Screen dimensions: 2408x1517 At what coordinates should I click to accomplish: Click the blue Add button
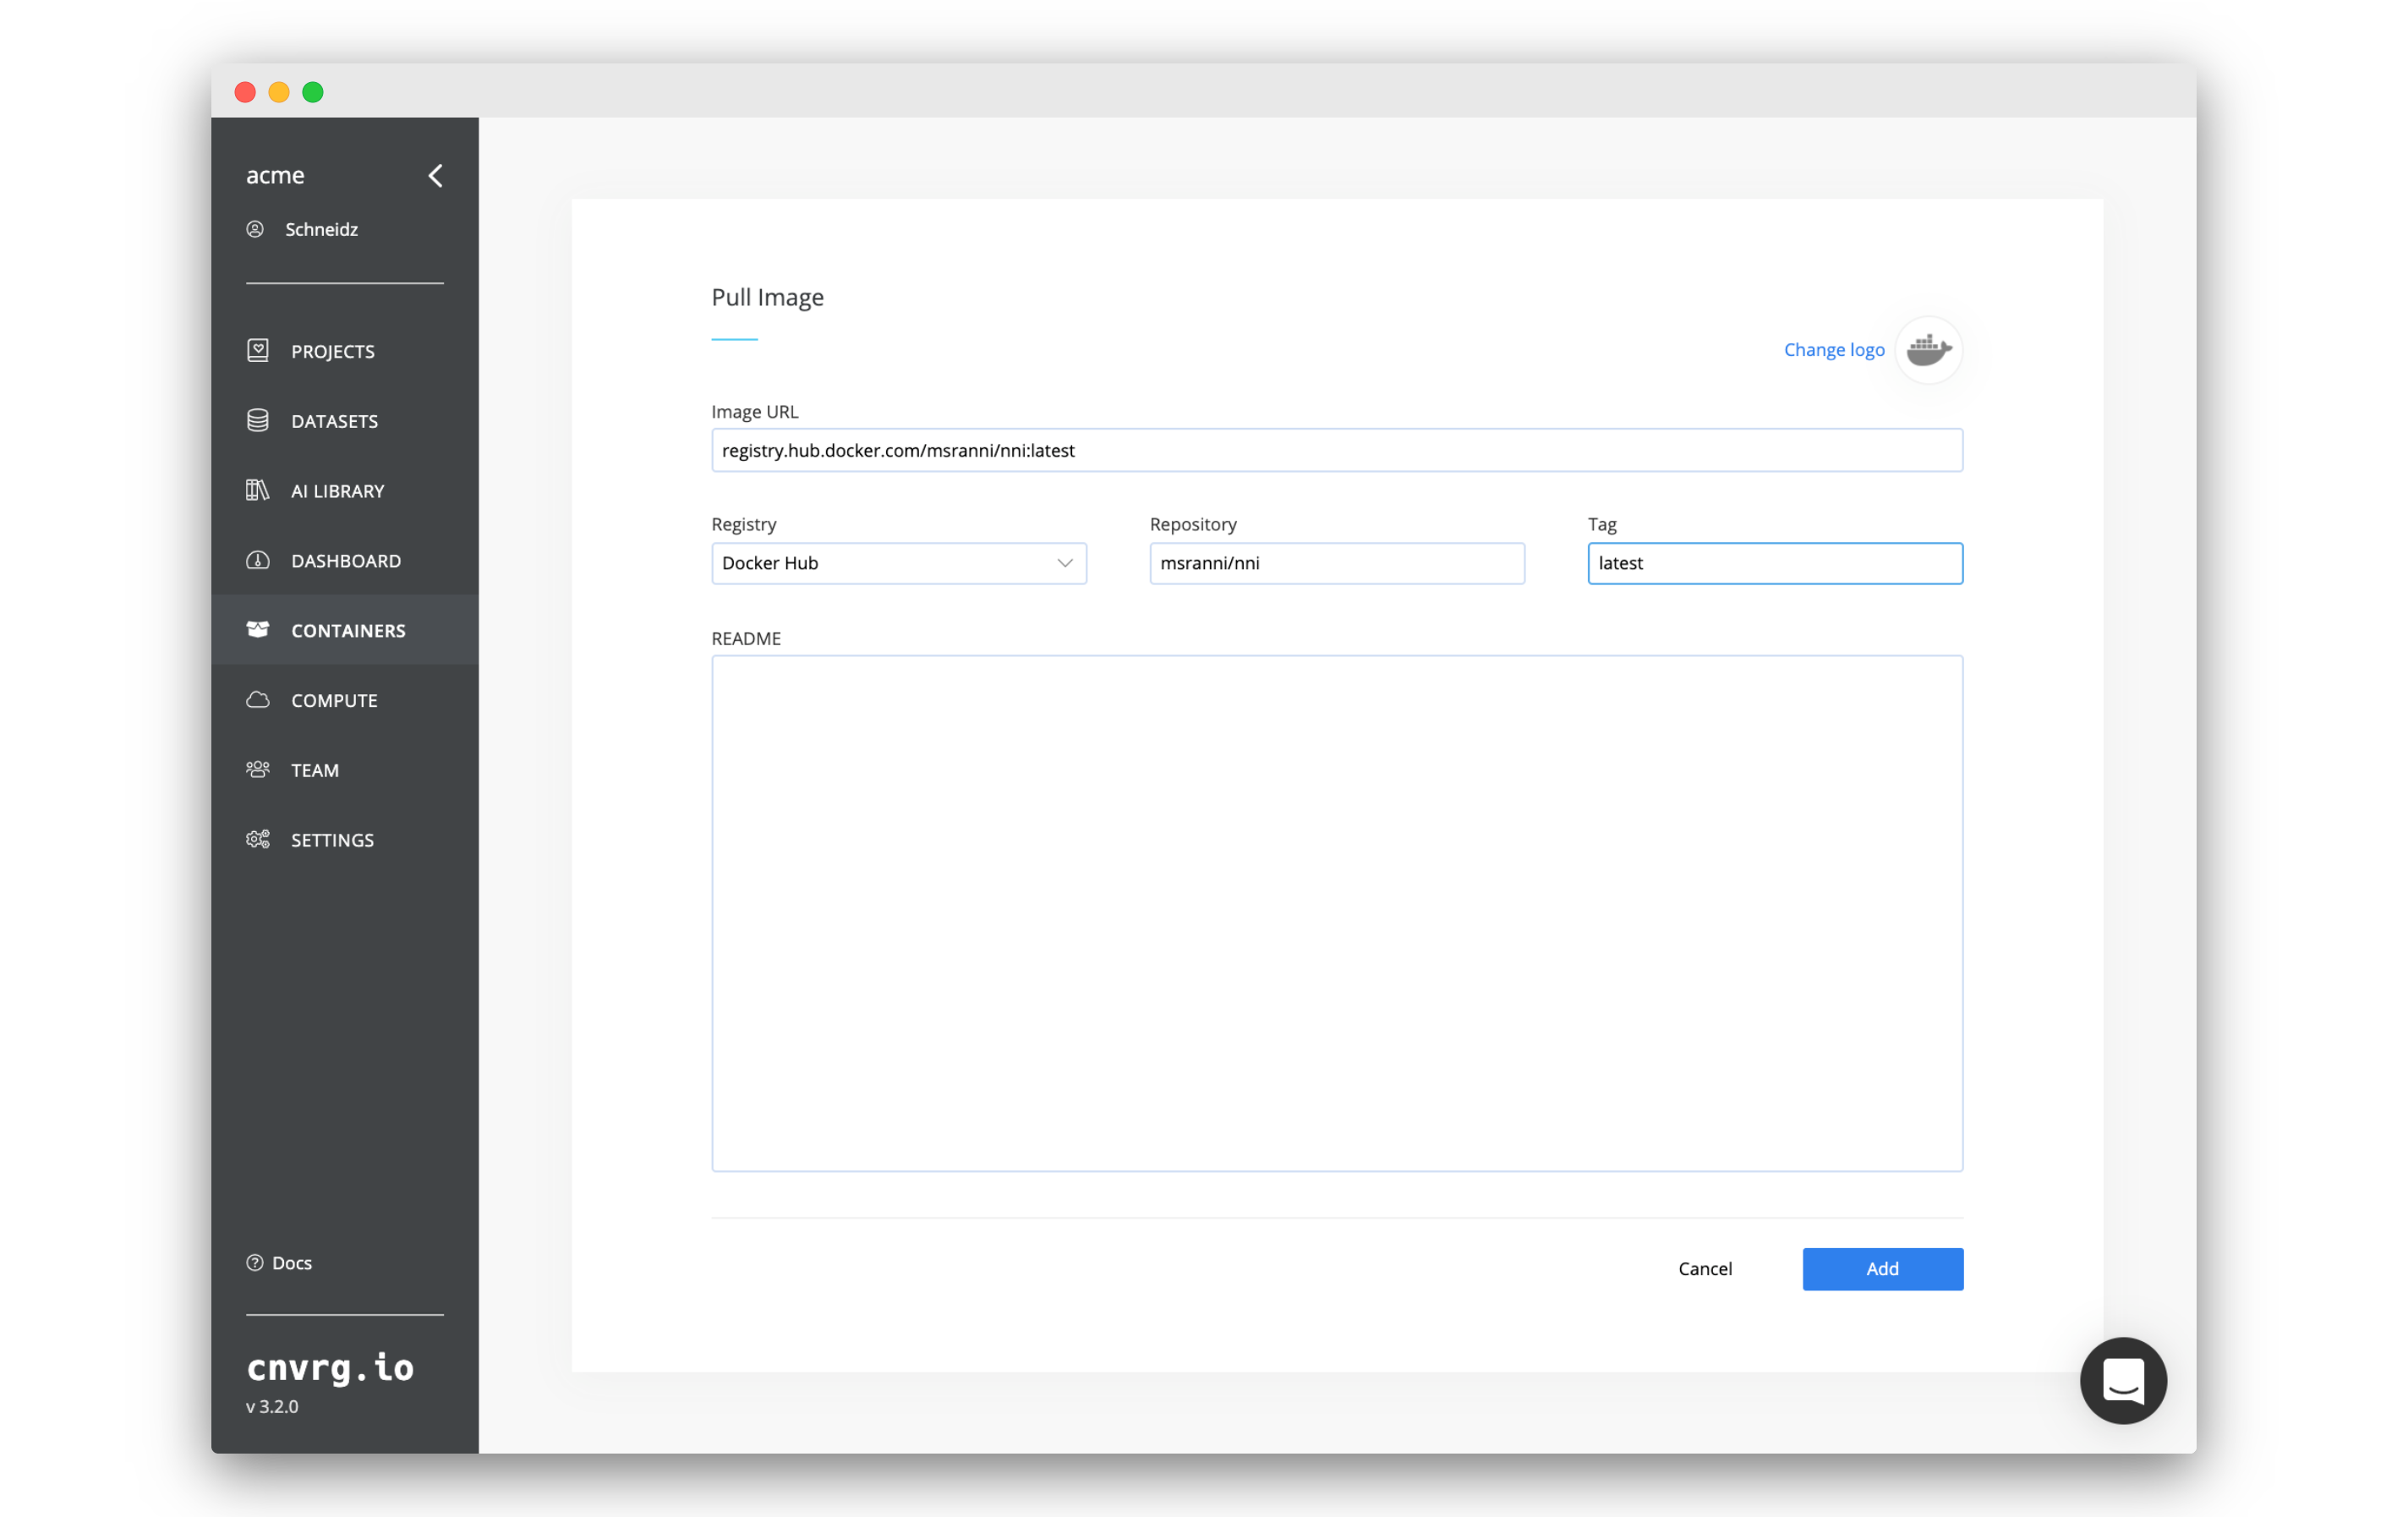point(1882,1268)
